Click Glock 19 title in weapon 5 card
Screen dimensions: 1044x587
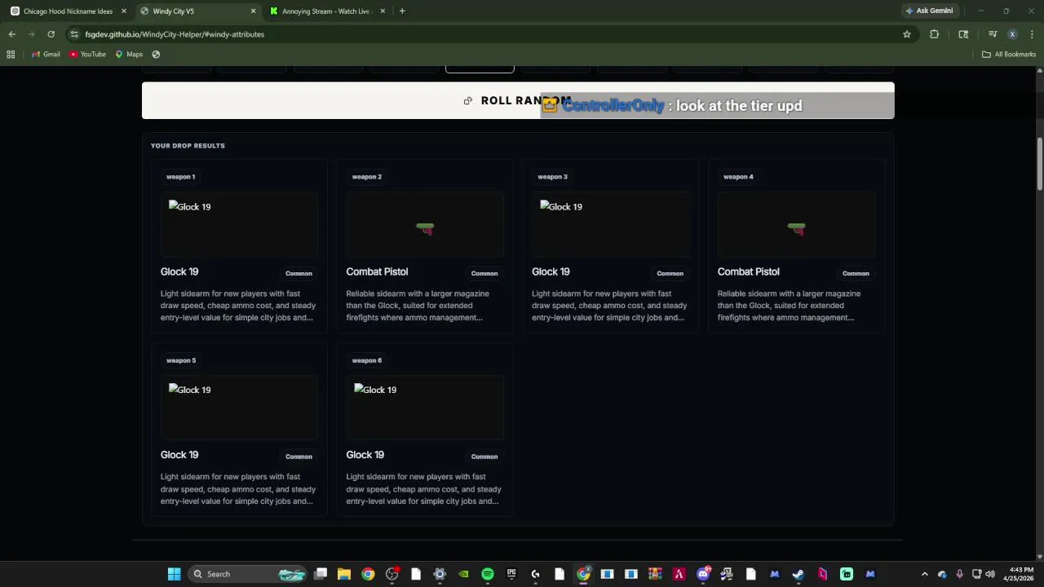179,455
